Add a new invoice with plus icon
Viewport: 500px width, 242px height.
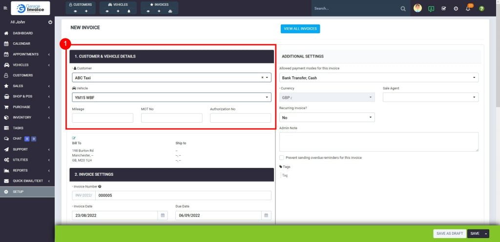pos(159,11)
